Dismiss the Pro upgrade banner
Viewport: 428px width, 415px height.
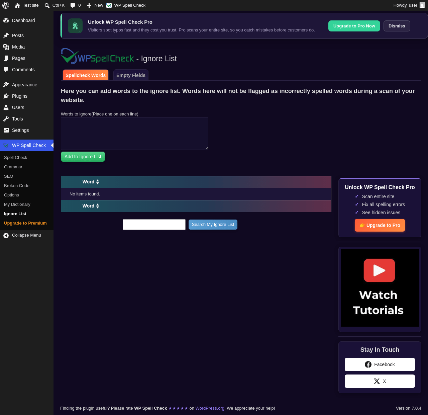(x=397, y=26)
